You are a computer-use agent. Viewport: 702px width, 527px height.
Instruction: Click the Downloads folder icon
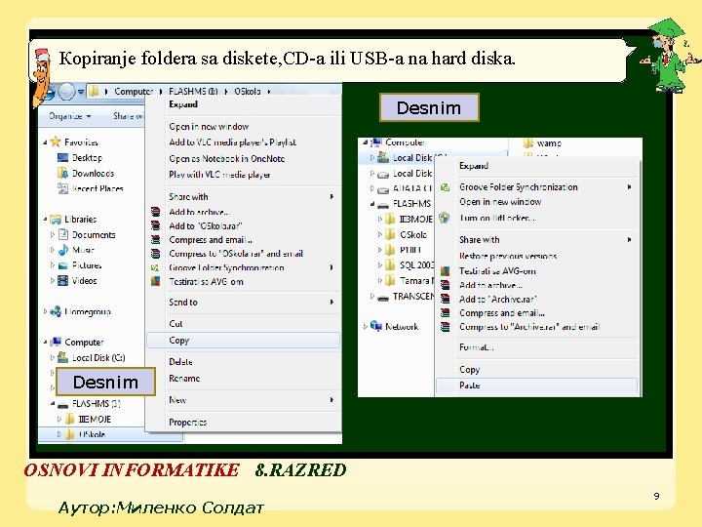click(x=62, y=173)
